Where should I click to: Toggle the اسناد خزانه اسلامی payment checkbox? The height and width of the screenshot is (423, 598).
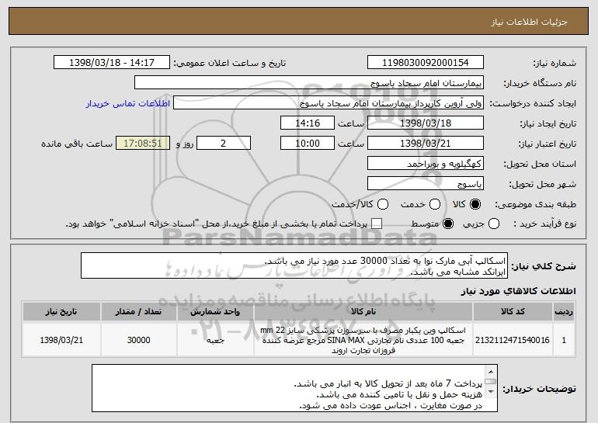tap(377, 224)
